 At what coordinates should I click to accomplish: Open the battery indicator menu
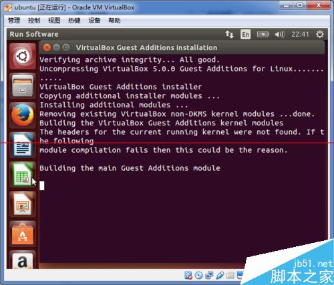click(x=263, y=35)
